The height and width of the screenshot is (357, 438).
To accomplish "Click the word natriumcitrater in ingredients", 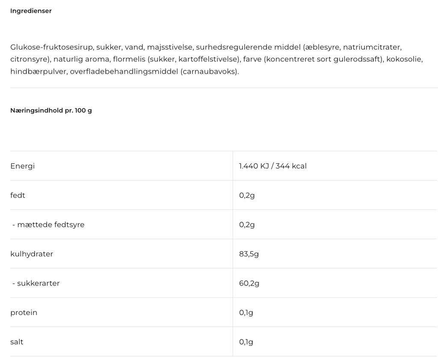I will click(372, 47).
